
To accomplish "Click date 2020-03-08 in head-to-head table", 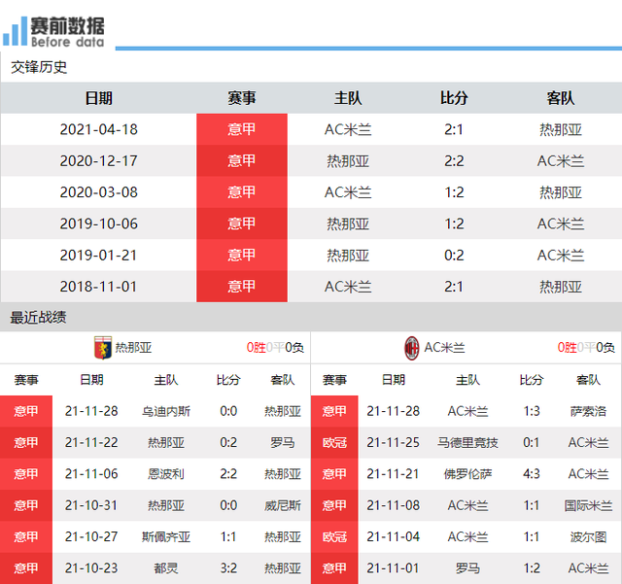I will pos(99,192).
